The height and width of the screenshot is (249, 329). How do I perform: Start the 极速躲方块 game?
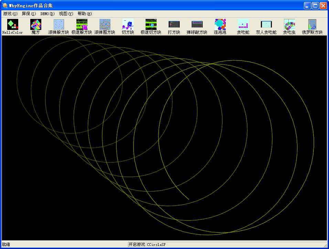click(82, 26)
